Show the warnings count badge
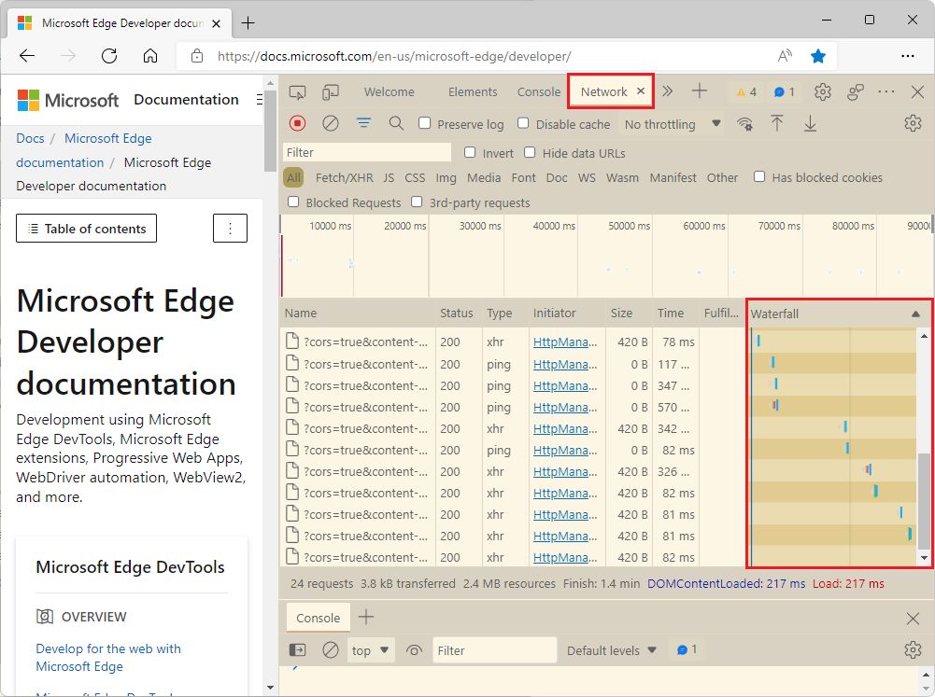Screen dimensions: 935x697 pos(746,91)
